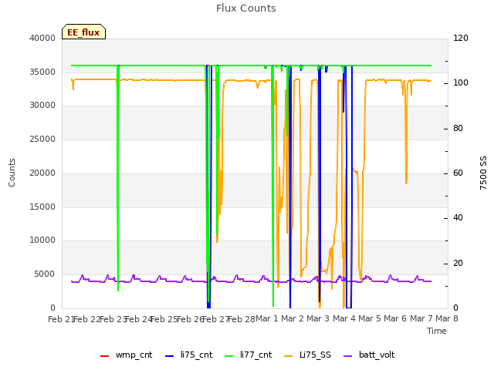Click the 20 right axis tick
The width and height of the screenshot is (494, 370).
tap(458, 264)
